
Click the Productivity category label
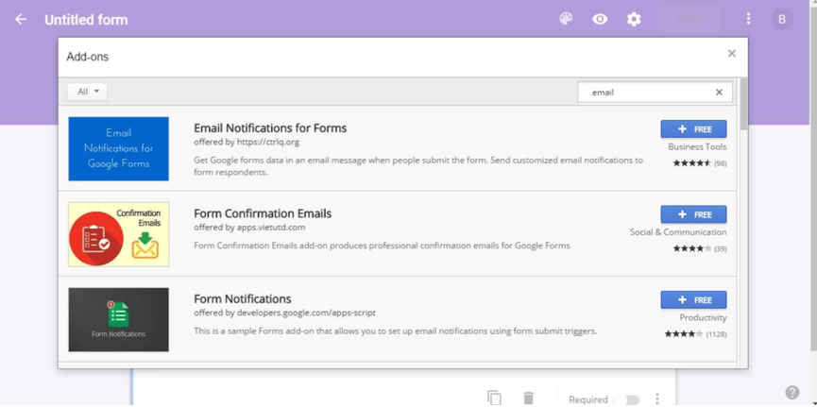[703, 318]
